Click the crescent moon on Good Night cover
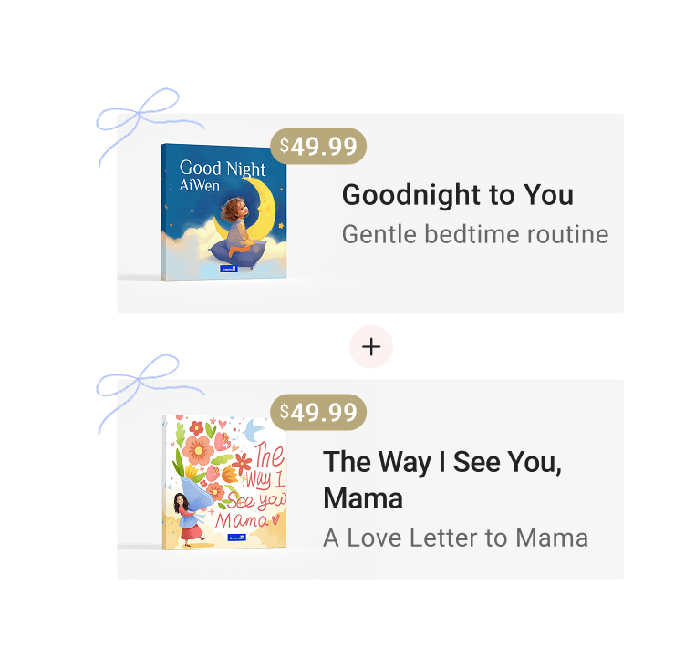Viewport: 685px width, 646px height. point(254,208)
